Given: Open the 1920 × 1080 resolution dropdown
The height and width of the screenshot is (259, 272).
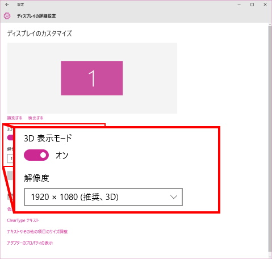Looking at the screenshot, I should [103, 197].
